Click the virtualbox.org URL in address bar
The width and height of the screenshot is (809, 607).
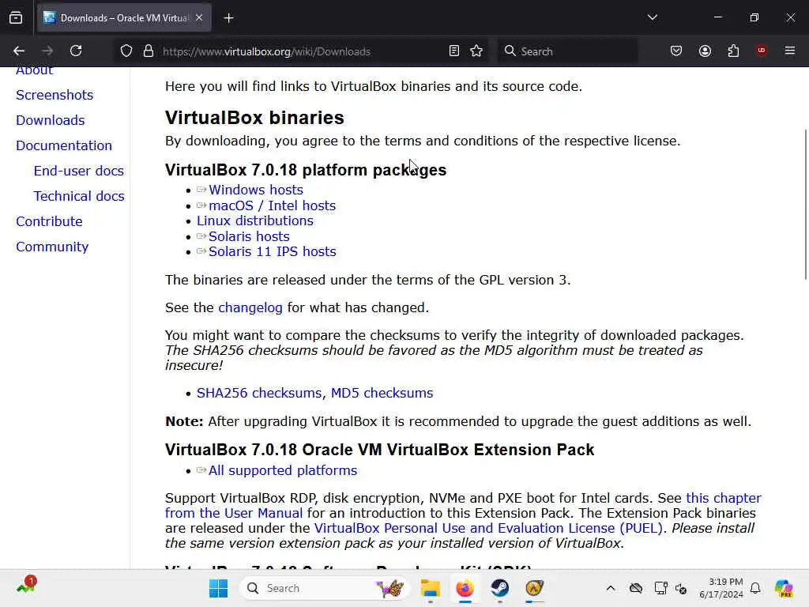(266, 51)
